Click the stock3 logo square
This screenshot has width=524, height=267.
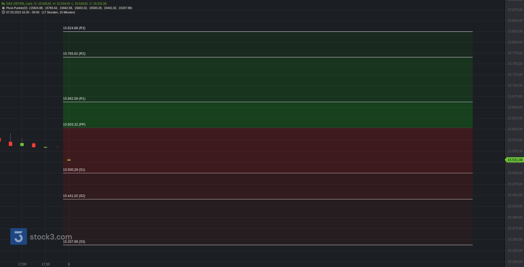(x=19, y=236)
